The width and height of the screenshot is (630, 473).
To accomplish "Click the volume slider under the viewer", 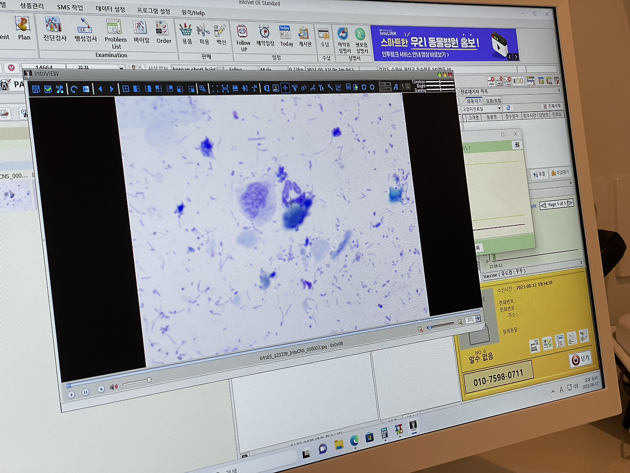I will 136,382.
